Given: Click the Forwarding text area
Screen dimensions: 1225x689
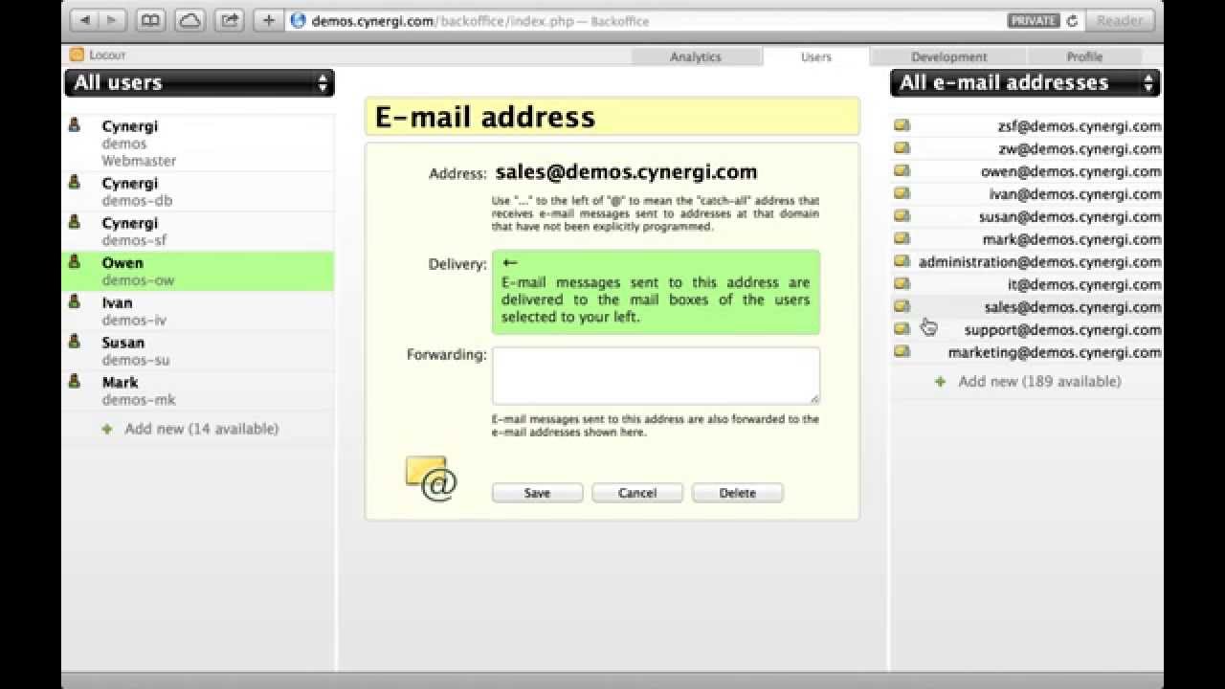Looking at the screenshot, I should 656,375.
